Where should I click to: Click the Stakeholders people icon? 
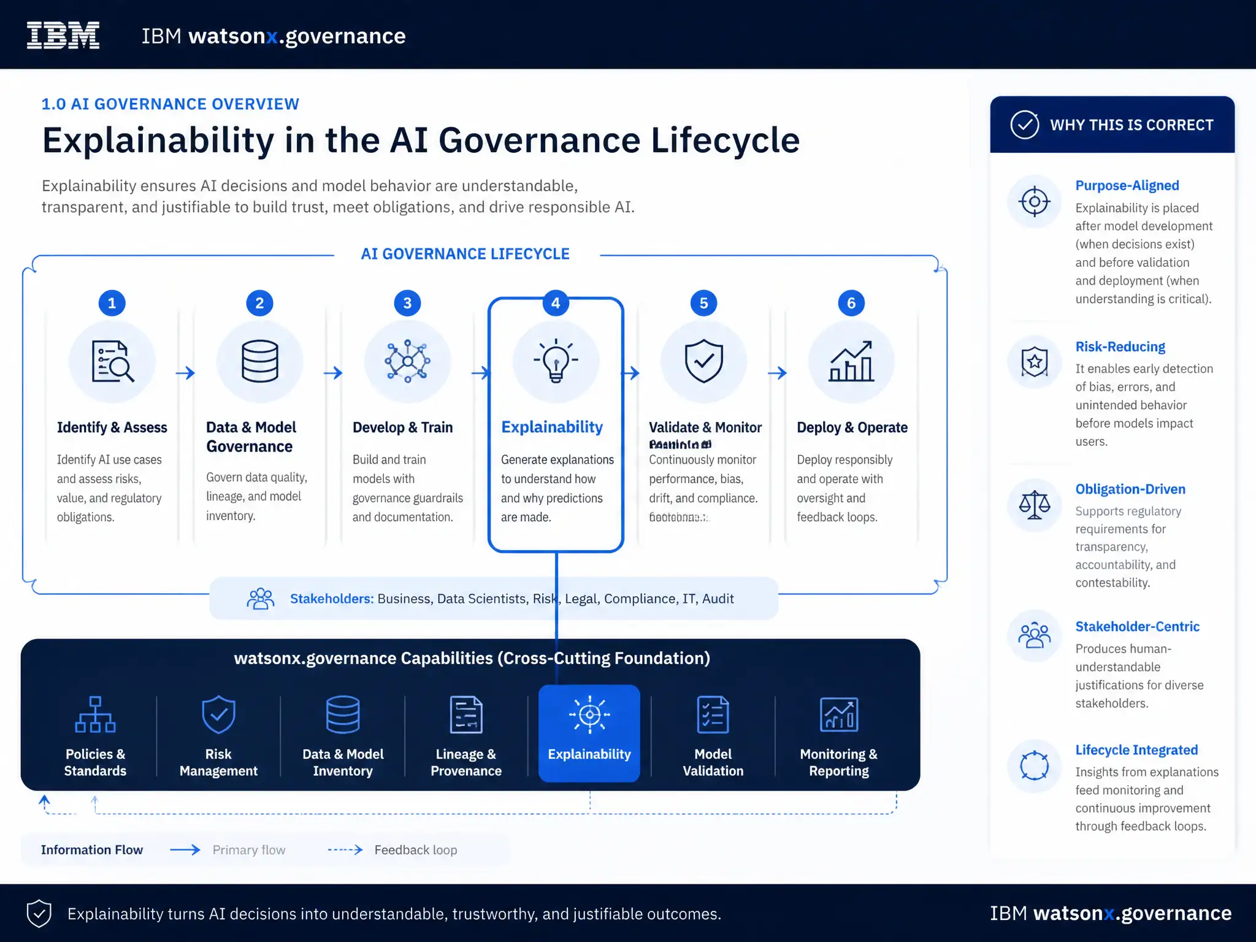[261, 599]
